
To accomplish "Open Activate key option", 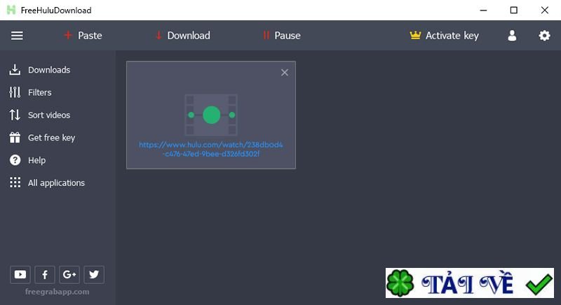I will pos(444,36).
